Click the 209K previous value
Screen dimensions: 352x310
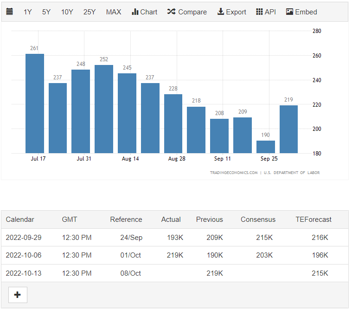pos(215,238)
